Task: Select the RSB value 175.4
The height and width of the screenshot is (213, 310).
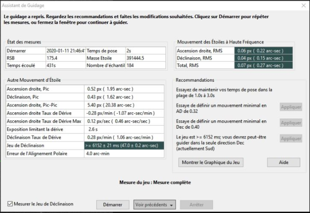Action: (66, 58)
